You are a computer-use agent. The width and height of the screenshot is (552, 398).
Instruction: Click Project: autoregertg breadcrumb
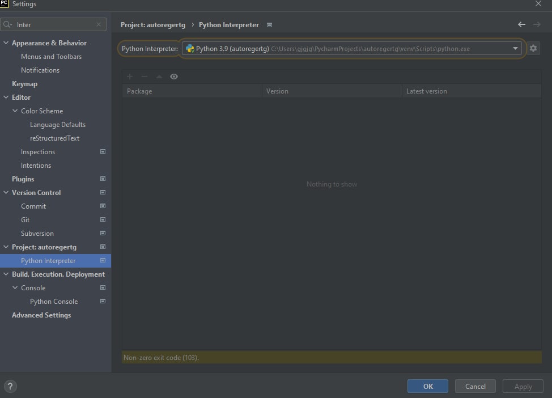(153, 25)
